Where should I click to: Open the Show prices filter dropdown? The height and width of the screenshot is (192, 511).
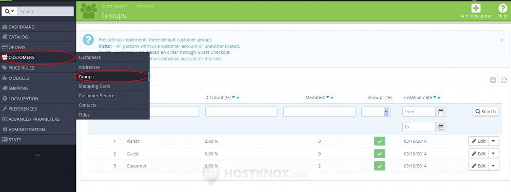[x=376, y=112]
